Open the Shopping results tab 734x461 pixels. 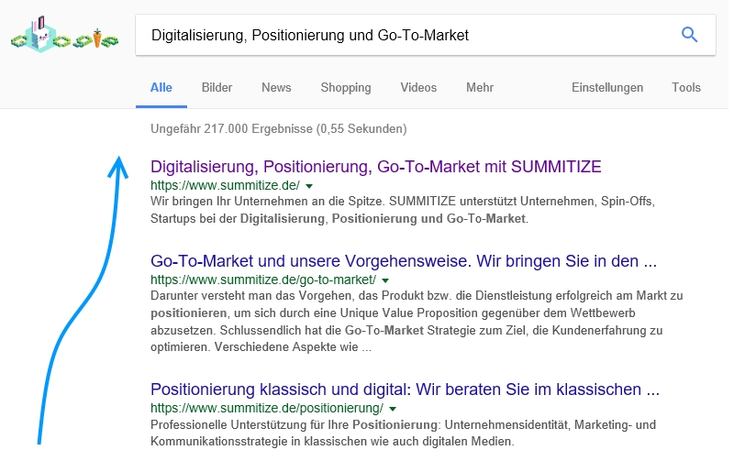pos(346,87)
